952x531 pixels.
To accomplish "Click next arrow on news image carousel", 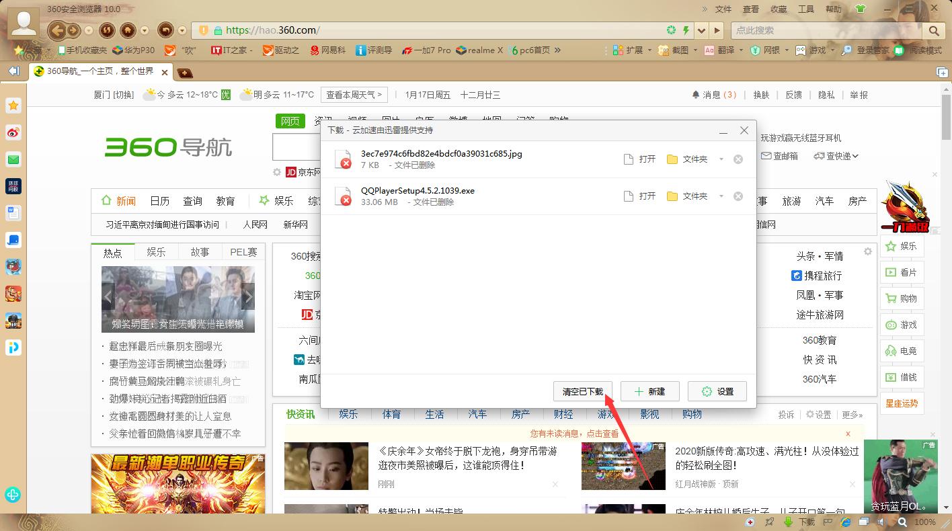I will click(x=248, y=296).
